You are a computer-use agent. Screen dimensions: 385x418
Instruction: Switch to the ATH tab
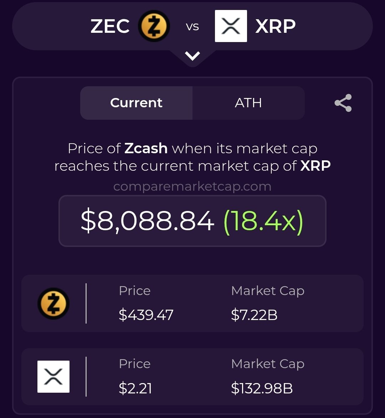pyautogui.click(x=248, y=103)
